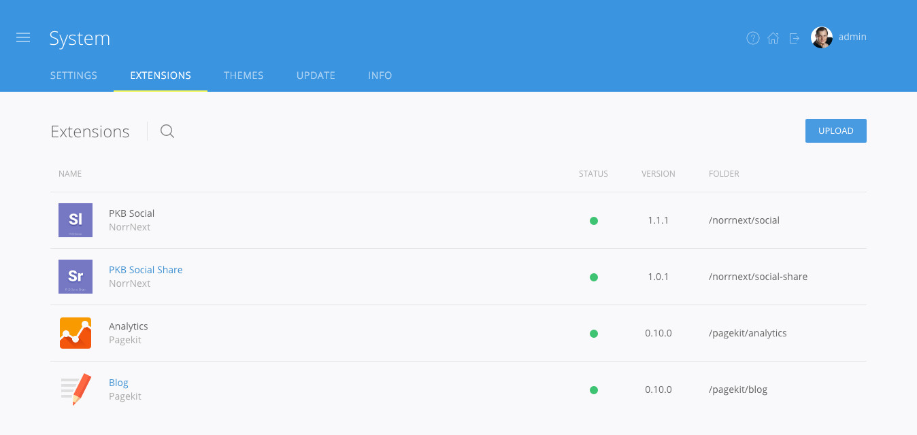
Task: Click version 1.1.1 cell
Action: point(658,220)
